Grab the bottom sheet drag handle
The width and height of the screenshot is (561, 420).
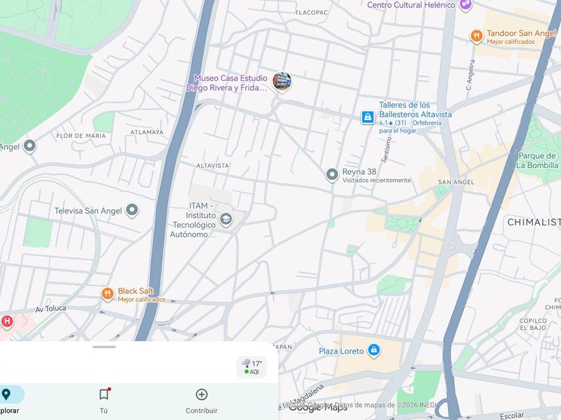(104, 347)
